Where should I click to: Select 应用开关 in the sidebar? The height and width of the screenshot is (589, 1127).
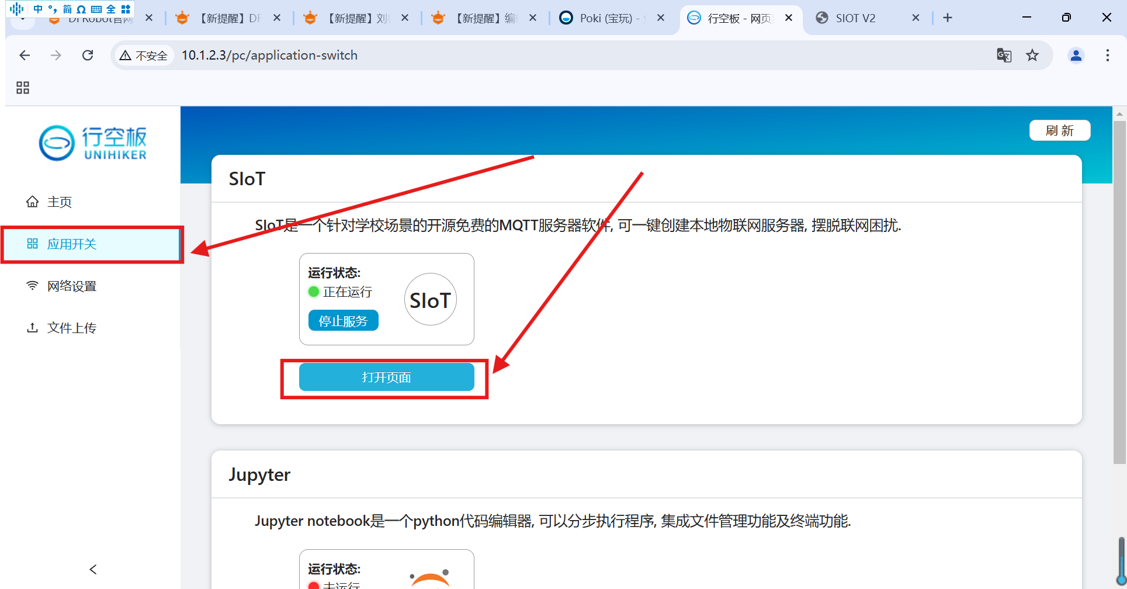91,244
